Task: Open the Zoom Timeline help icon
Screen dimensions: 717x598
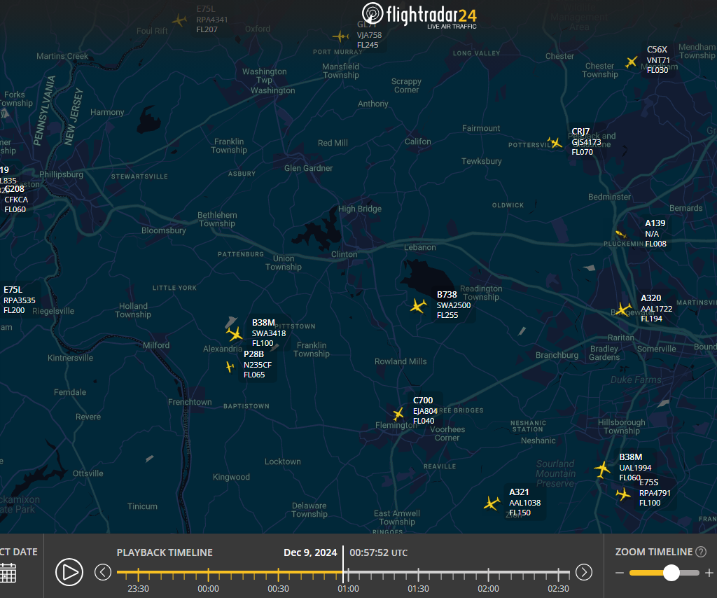Action: (701, 552)
